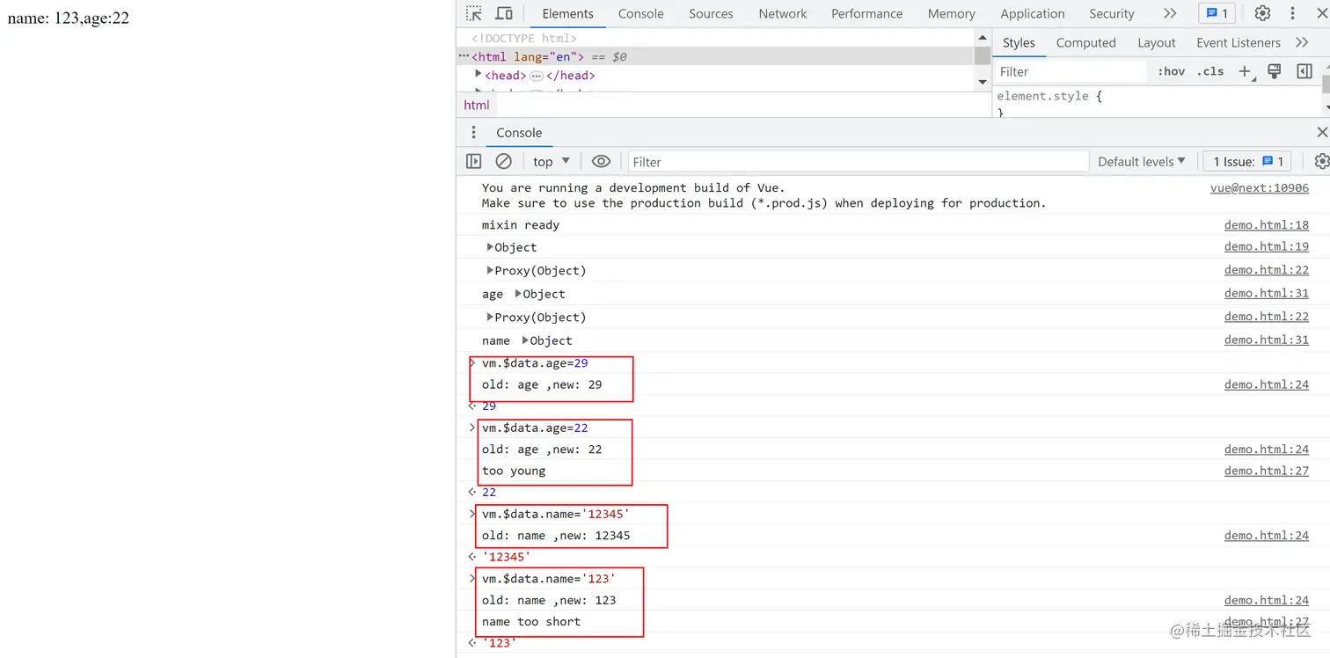Open the vue@next:10906 source link

(1259, 187)
